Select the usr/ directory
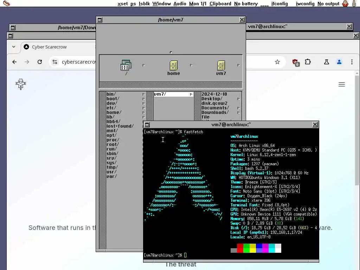Viewport: 360px width, 270px height. point(111,172)
